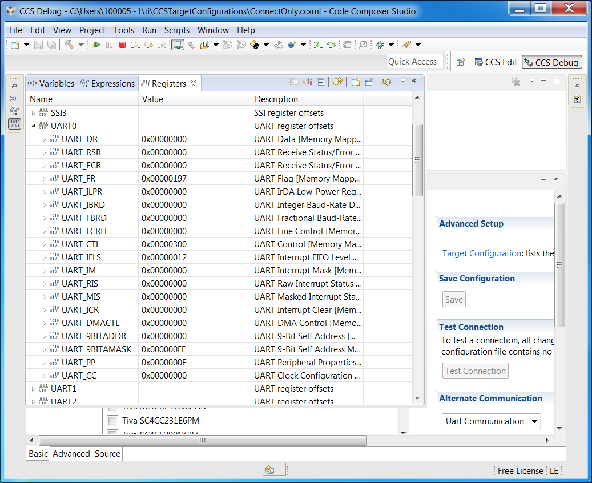This screenshot has height=483, width=592.
Task: Collapse the UART0 register group
Action: pos(33,126)
